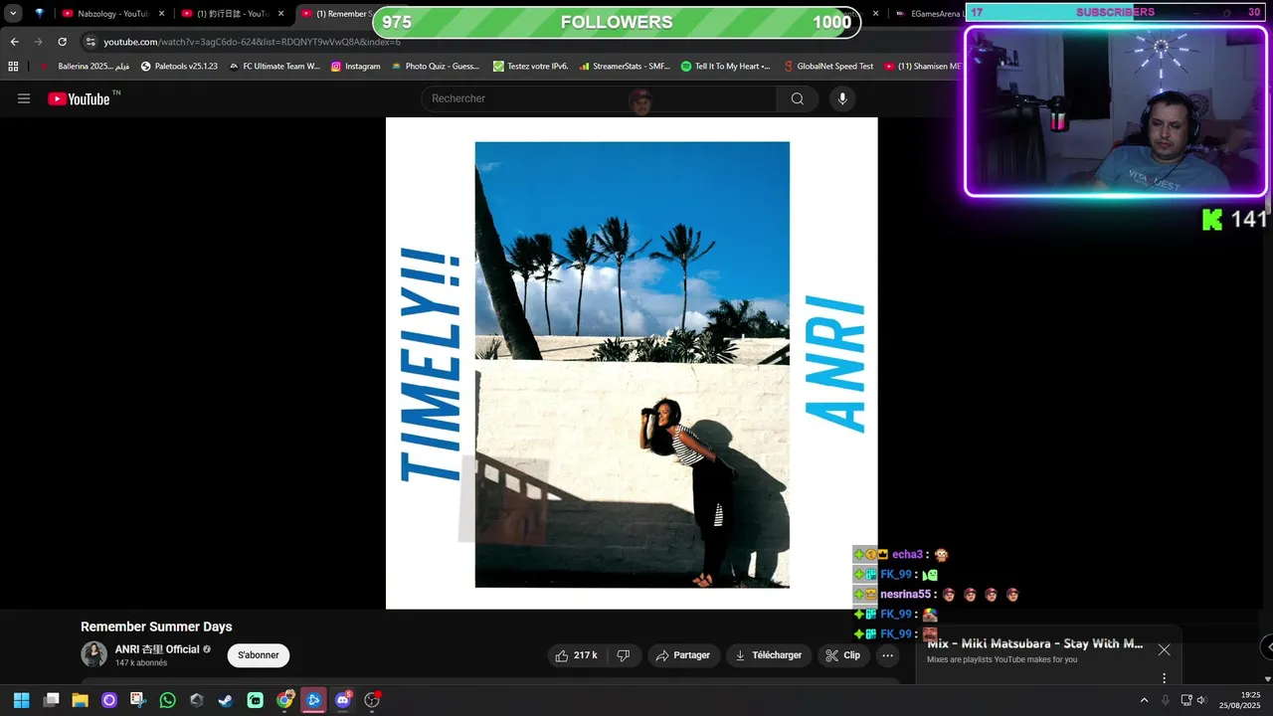Viewport: 1273px width, 716px height.
Task: Switch to the 釣行日誌 YouTube tab
Action: pyautogui.click(x=233, y=14)
